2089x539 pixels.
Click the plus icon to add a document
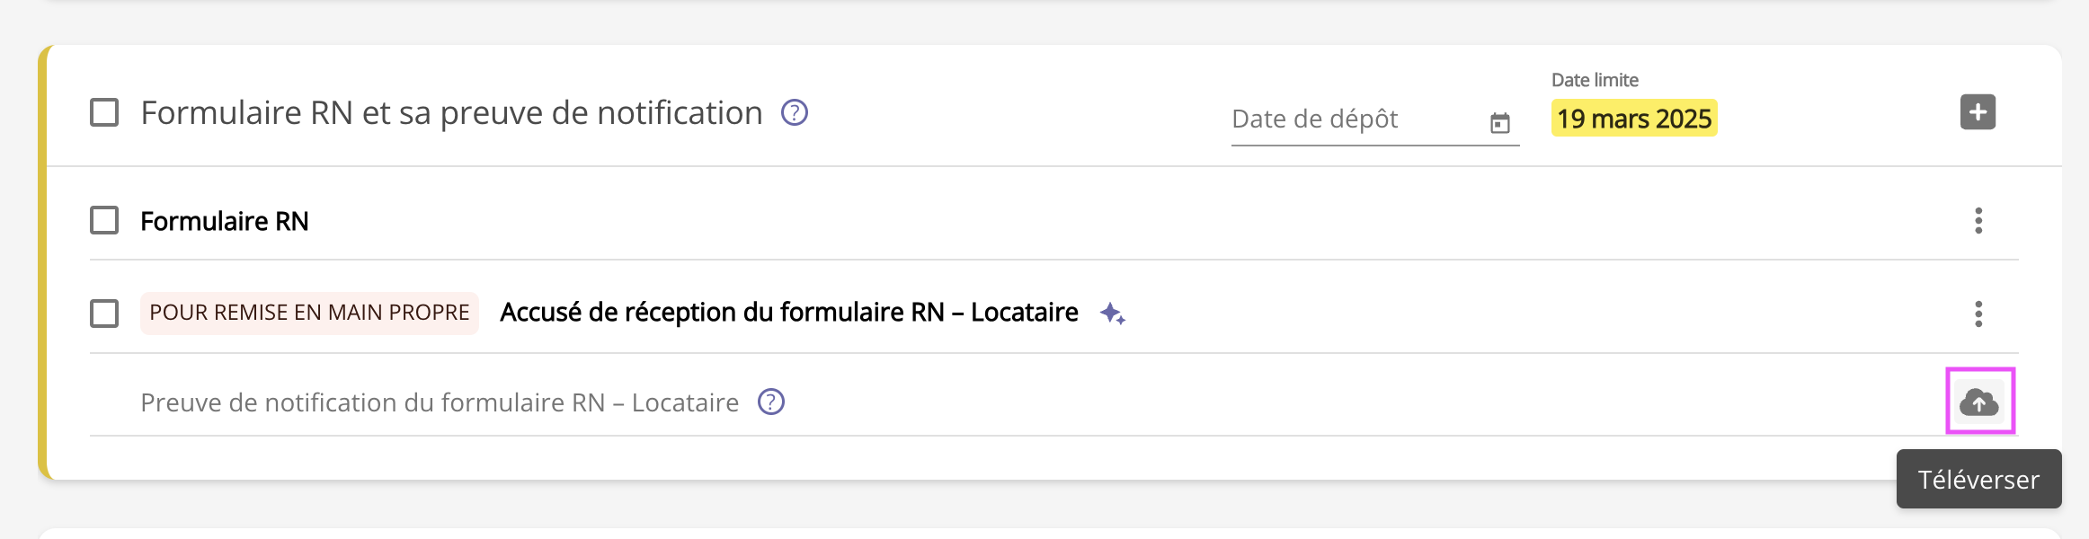point(1978,112)
